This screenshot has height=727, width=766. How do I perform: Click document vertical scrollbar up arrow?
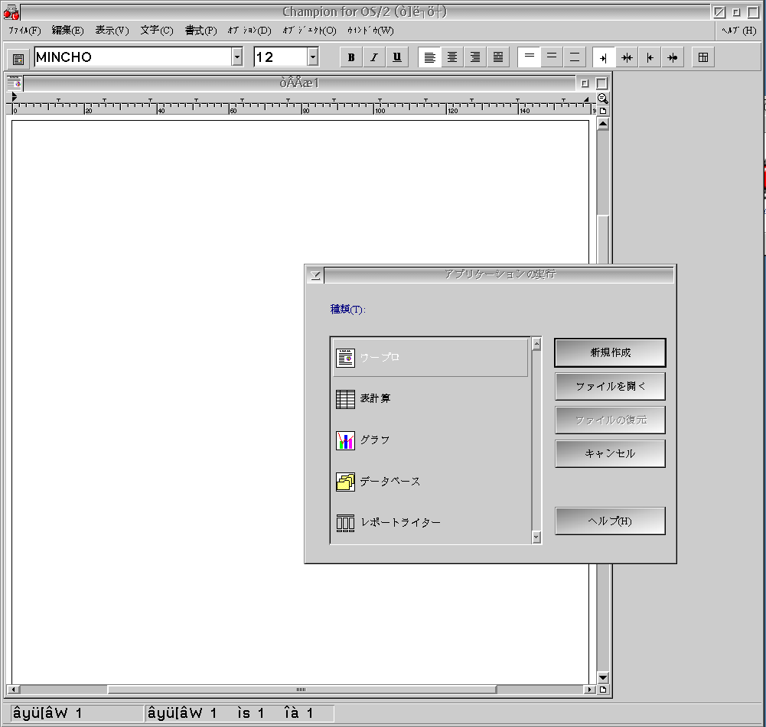[x=603, y=125]
